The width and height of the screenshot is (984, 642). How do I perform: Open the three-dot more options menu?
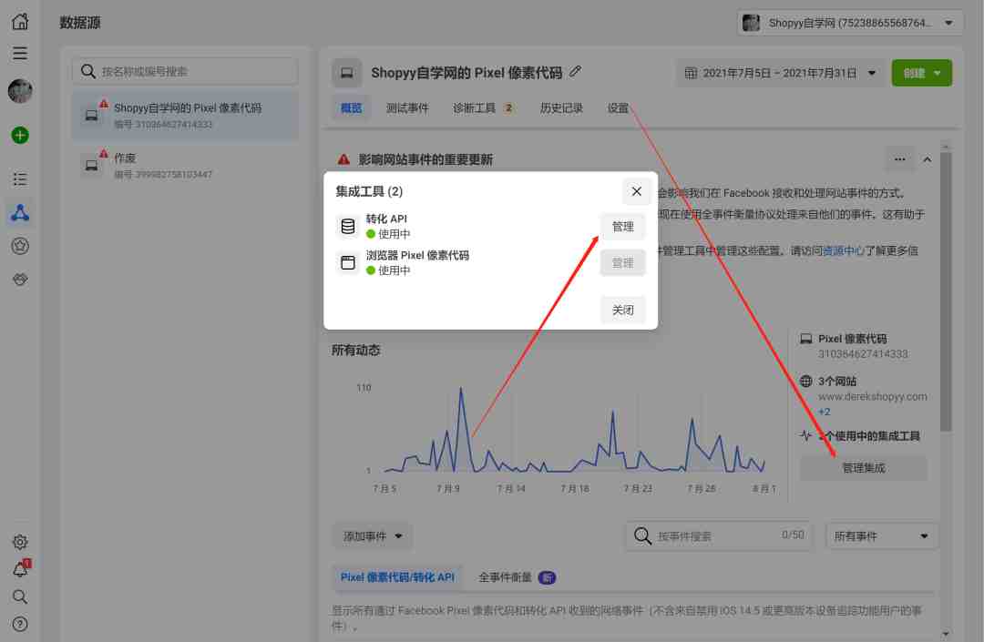[899, 159]
